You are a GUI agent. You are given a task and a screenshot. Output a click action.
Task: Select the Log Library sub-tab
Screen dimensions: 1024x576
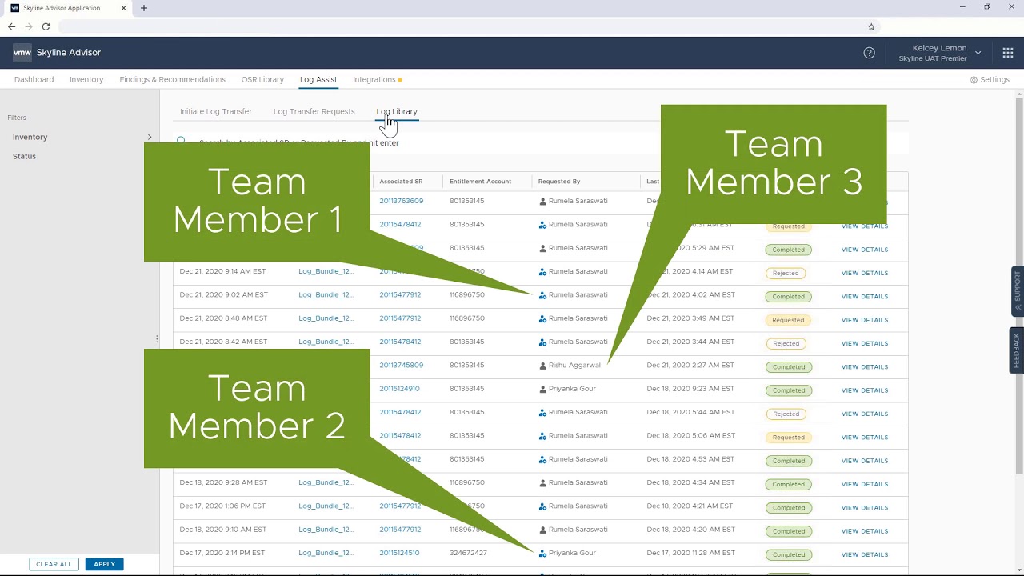(x=397, y=112)
